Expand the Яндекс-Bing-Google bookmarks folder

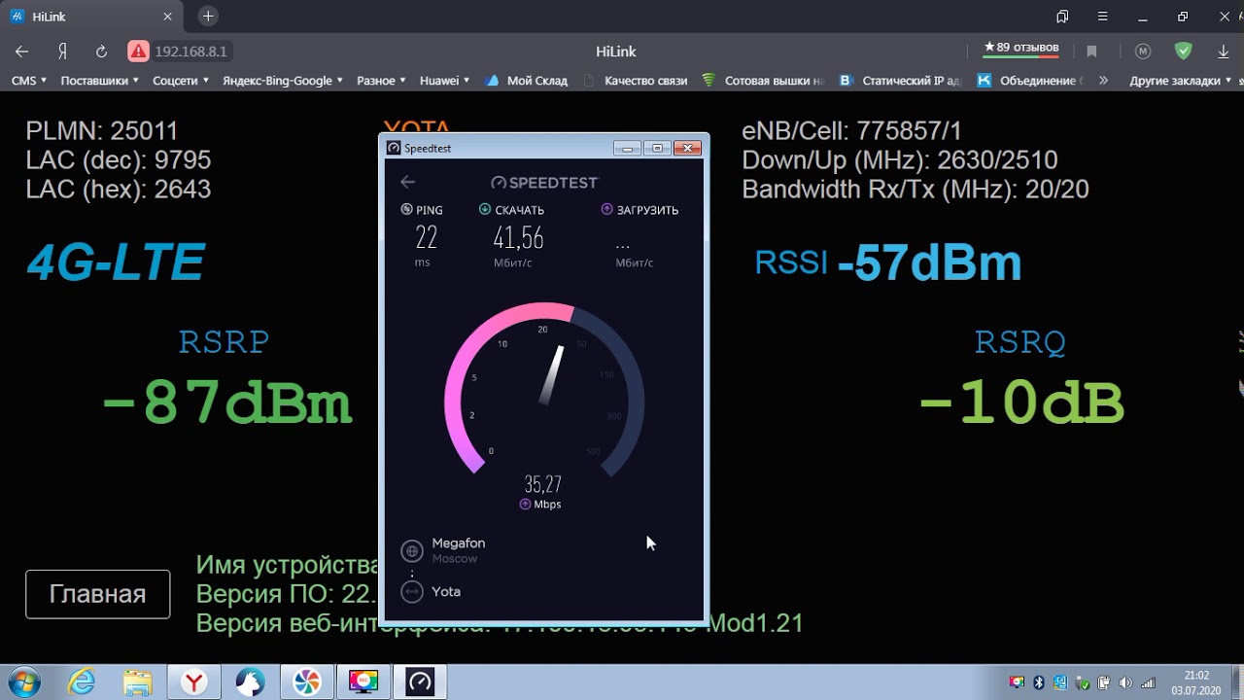coord(283,81)
